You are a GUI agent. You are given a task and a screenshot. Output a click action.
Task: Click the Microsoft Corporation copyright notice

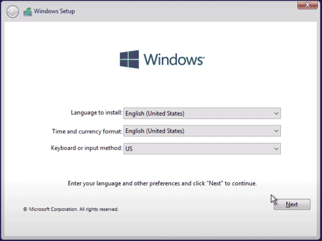point(71,209)
